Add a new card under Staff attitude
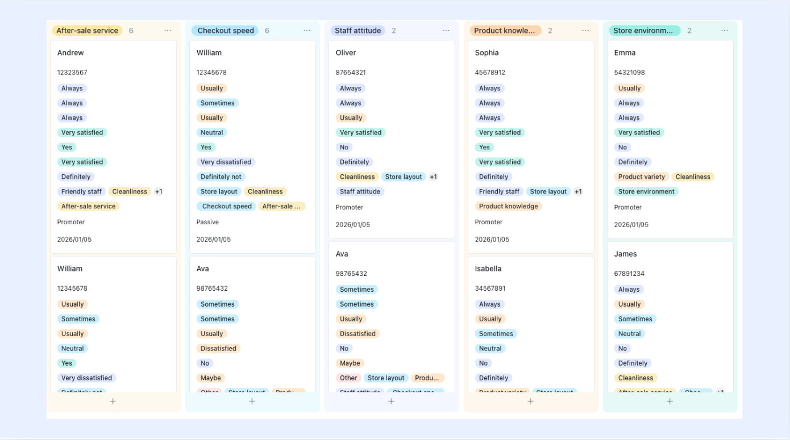Screen dimensions: 790x440 [x=392, y=401]
